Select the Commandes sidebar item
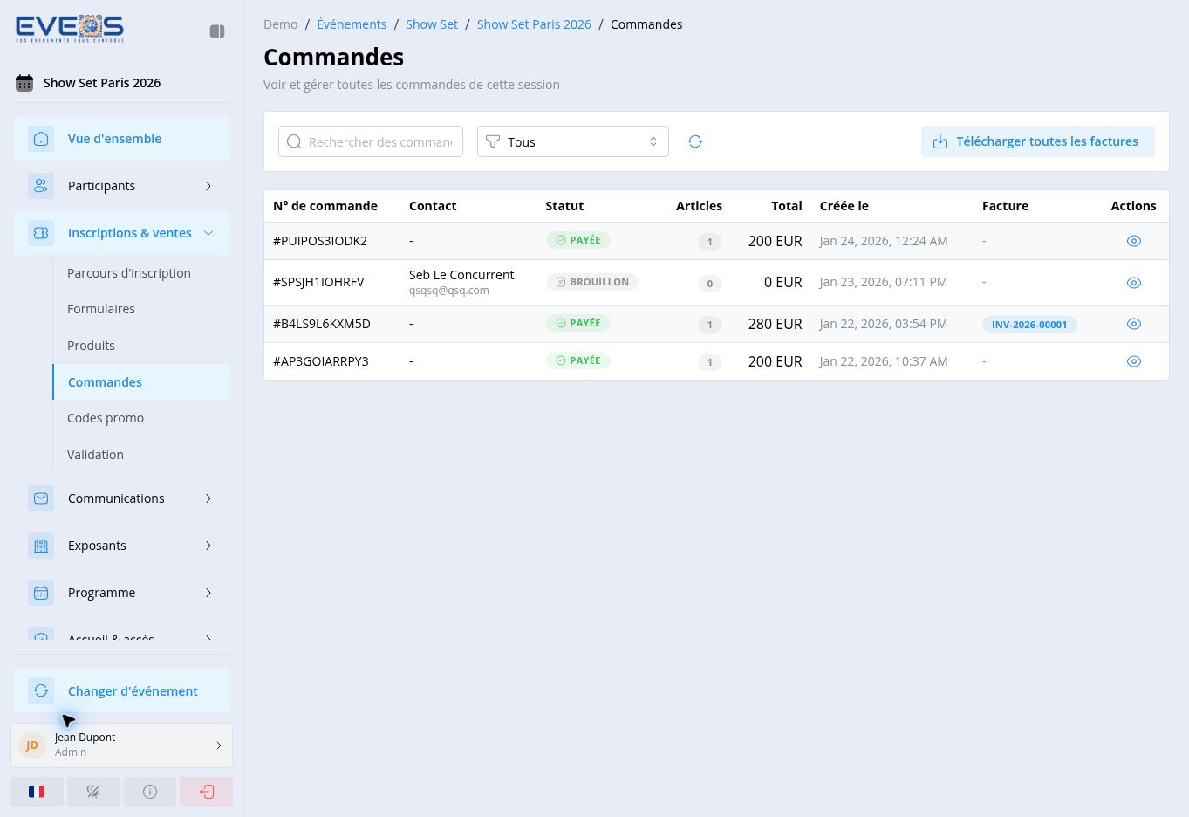The image size is (1189, 817). point(141,382)
